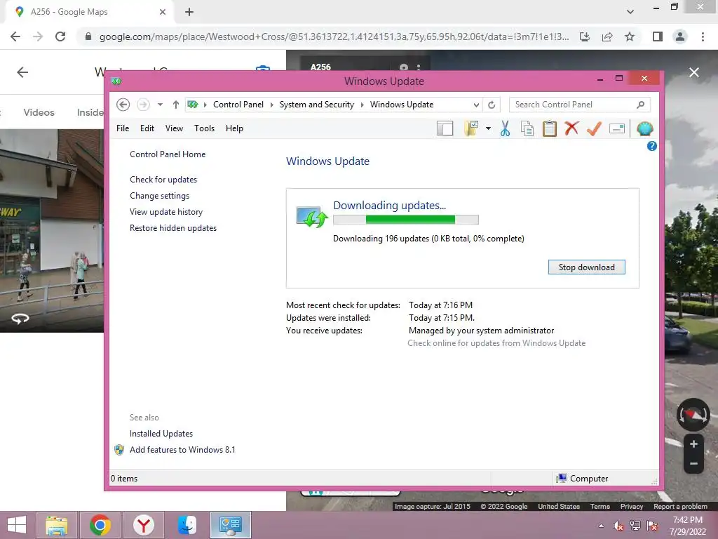Open the recent locations dropdown arrow
The image size is (718, 539).
[160, 105]
